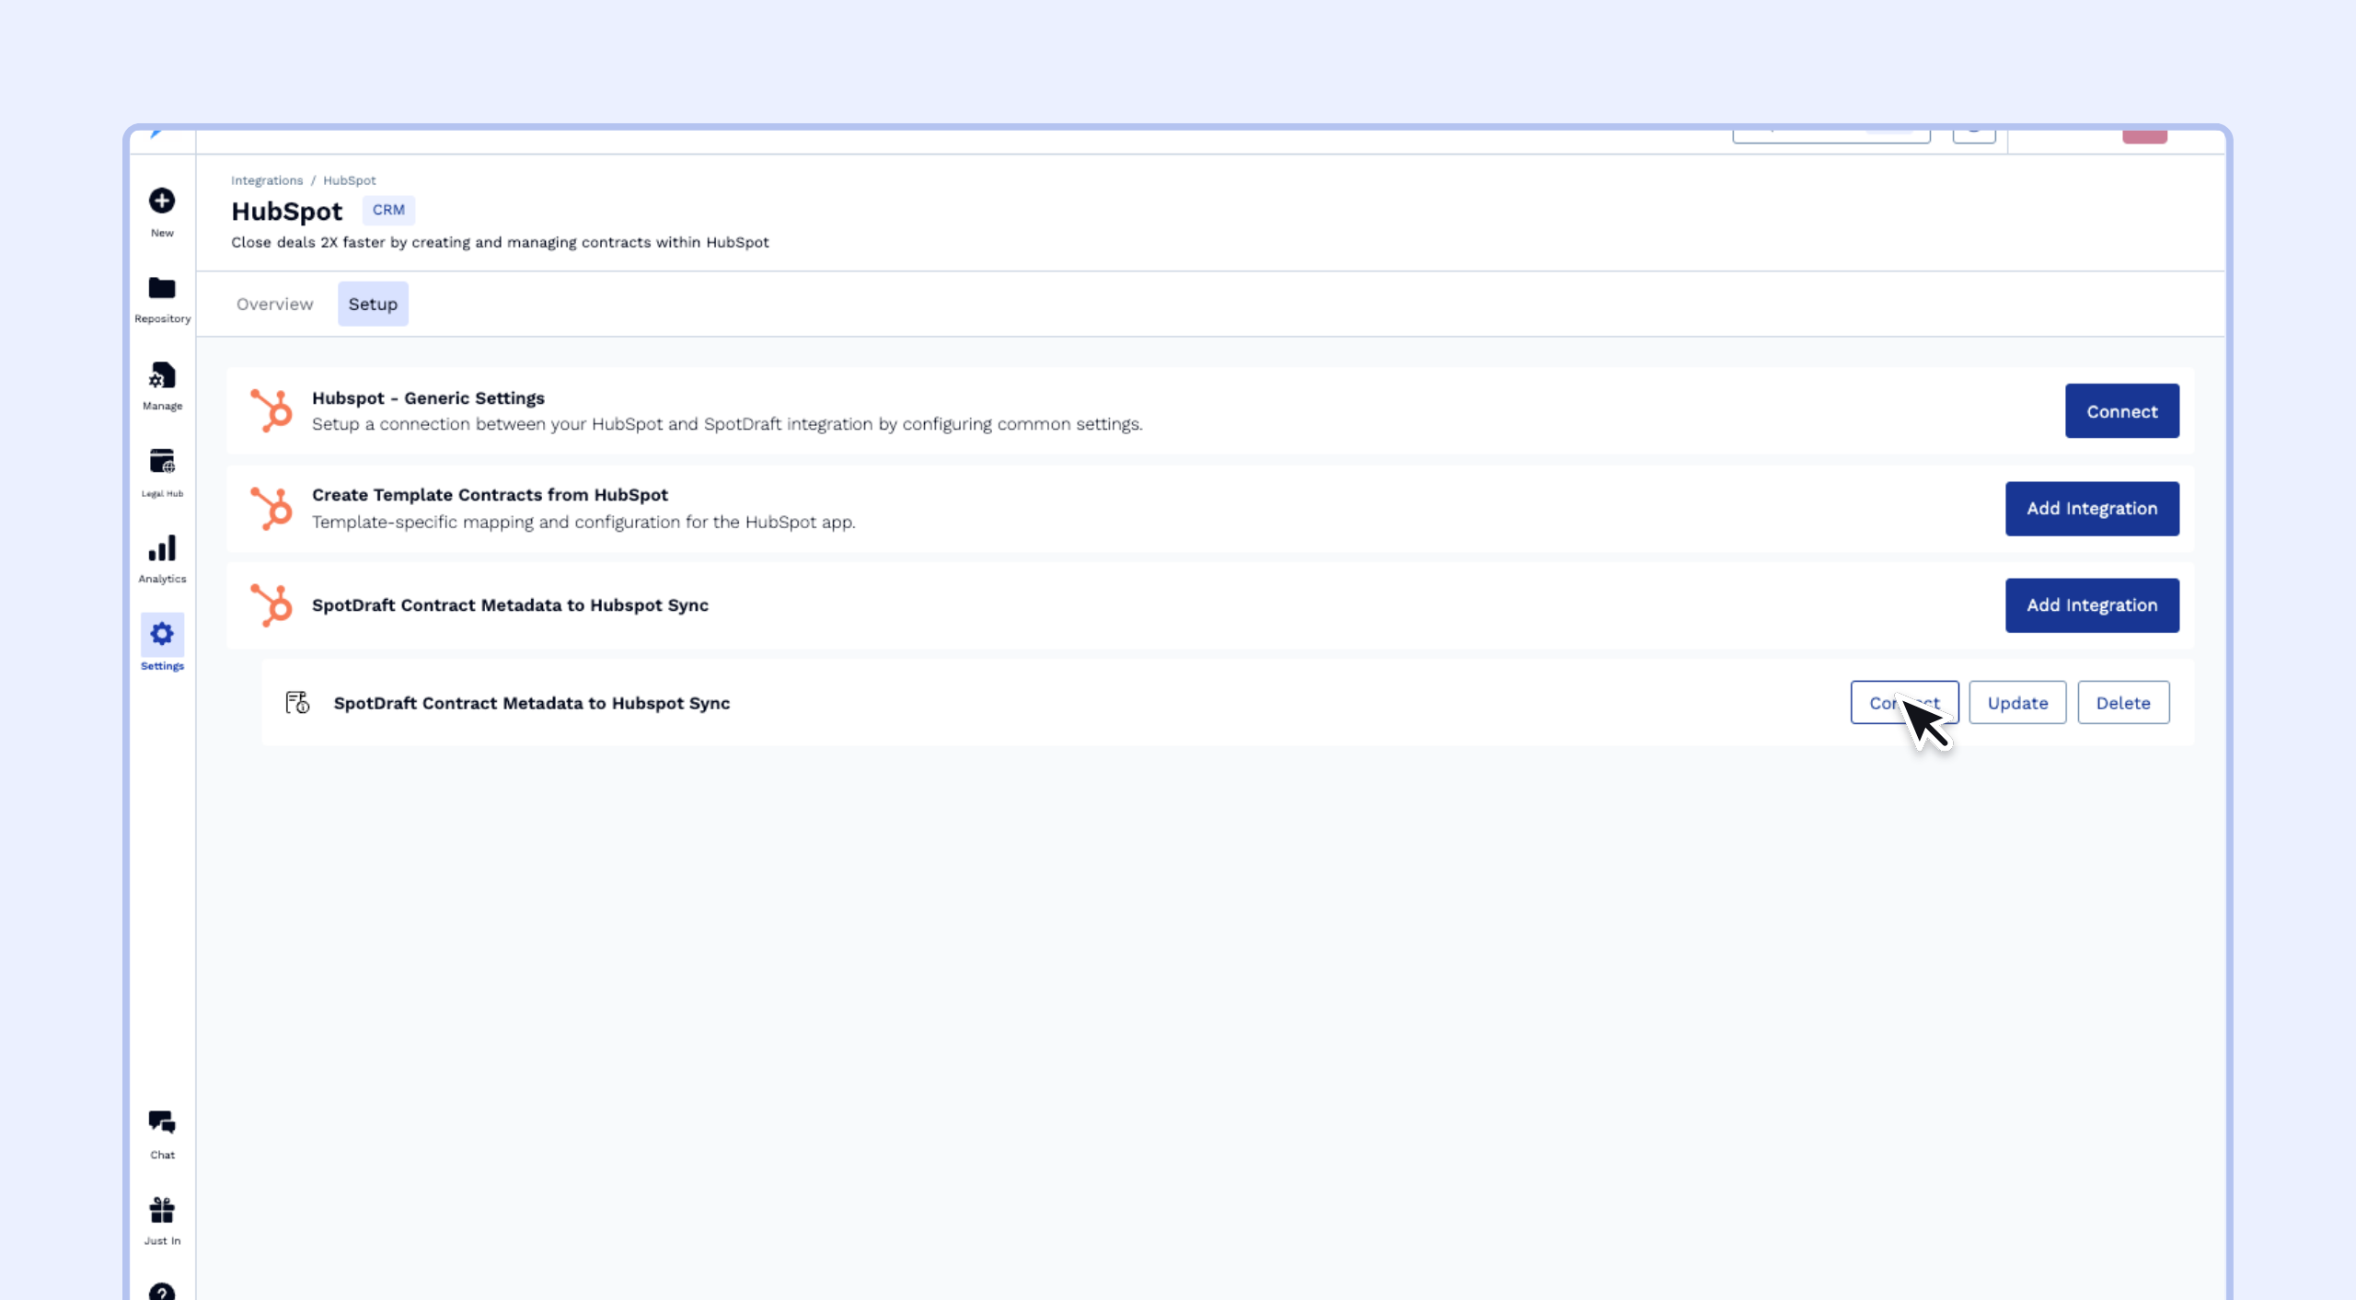Click the help question mark icon
2356x1300 pixels.
tap(162, 1292)
